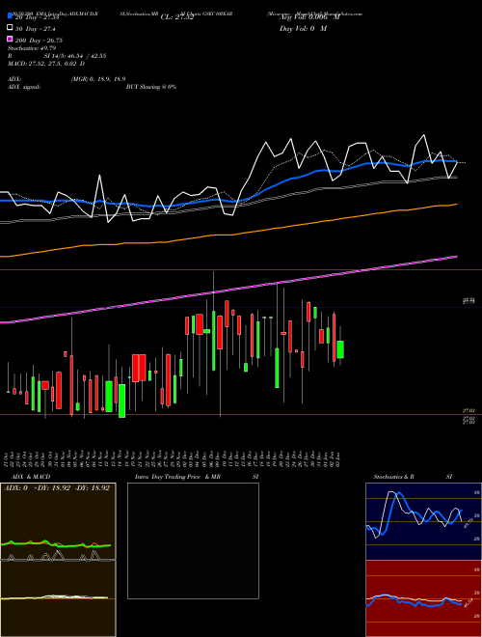
Task: Click the 'ADX signal:' label
Action: (x=23, y=87)
